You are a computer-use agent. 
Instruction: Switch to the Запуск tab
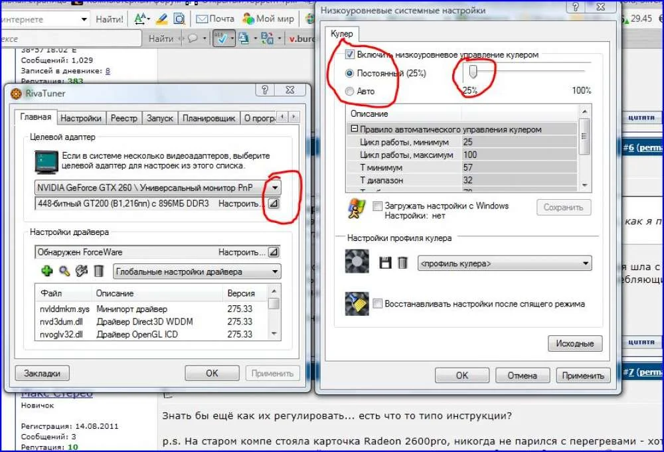159,118
